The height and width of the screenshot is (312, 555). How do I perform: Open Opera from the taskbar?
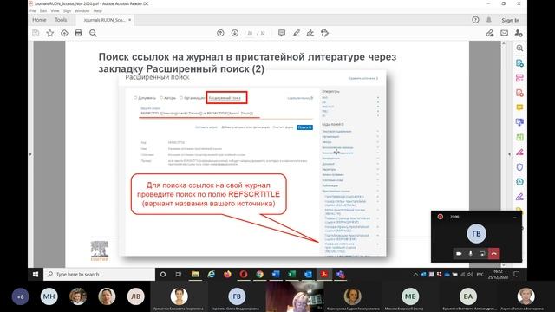point(244,275)
